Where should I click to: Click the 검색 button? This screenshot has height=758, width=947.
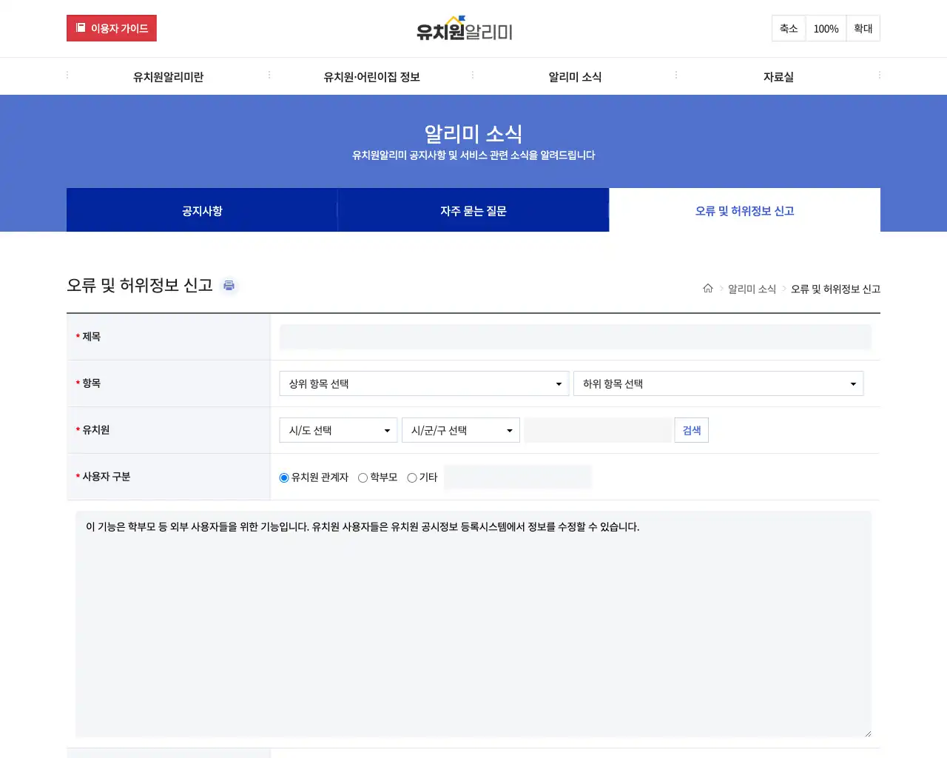pos(692,430)
